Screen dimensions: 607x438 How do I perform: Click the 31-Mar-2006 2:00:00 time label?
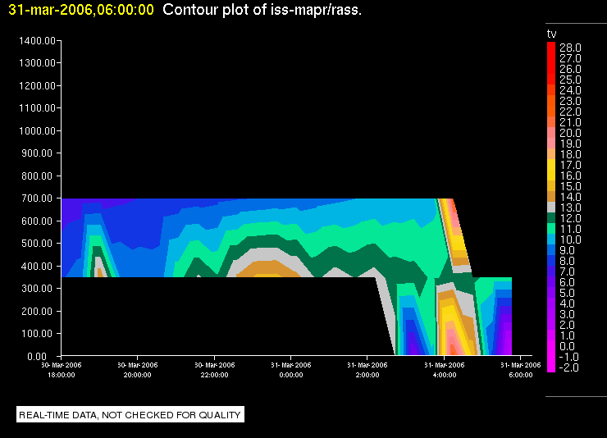[x=367, y=370]
